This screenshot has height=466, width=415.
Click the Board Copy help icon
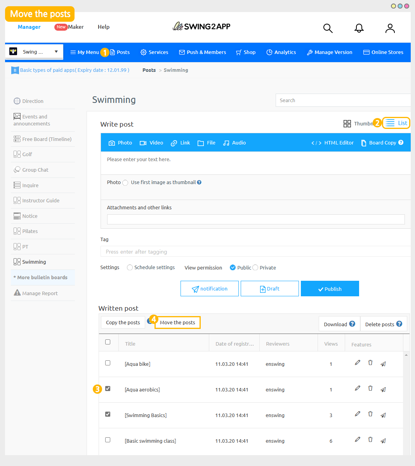pyautogui.click(x=401, y=143)
